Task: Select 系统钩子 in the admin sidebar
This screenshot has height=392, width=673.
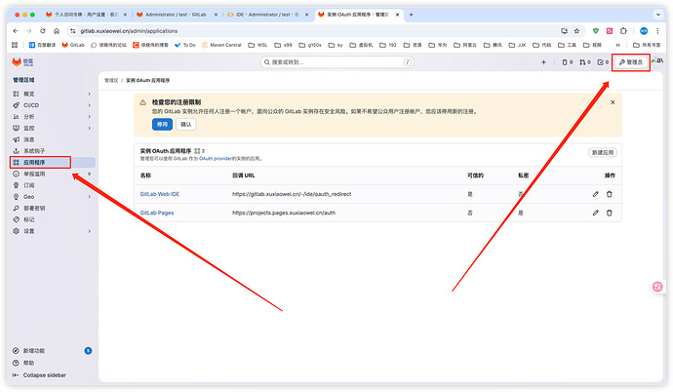Action: tap(33, 151)
